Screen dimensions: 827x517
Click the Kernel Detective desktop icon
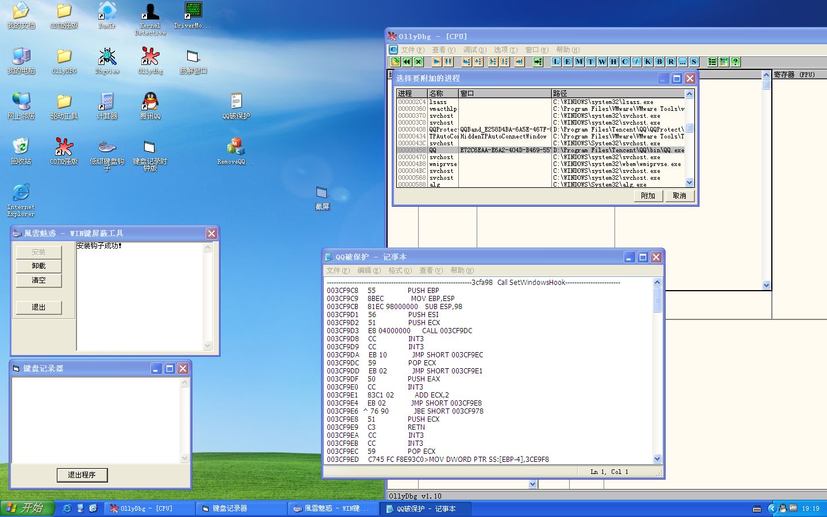(150, 18)
